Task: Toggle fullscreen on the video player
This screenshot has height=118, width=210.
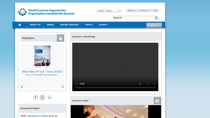Action: coord(147,84)
